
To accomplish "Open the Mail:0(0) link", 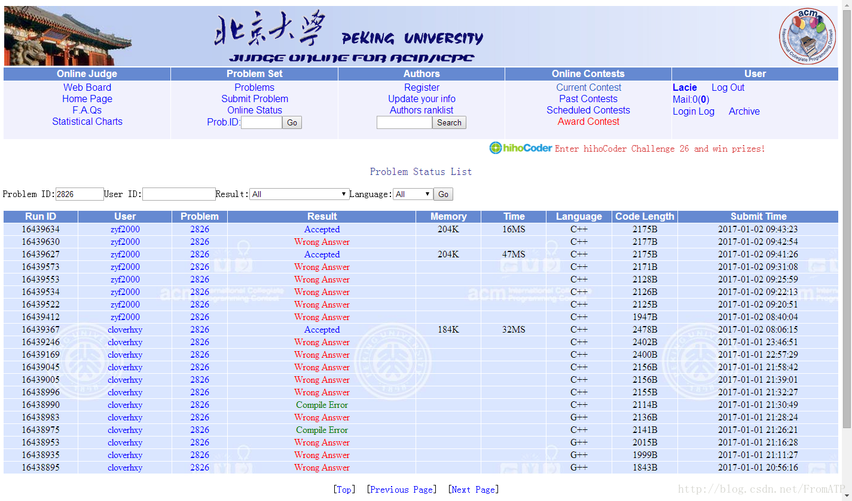I will click(691, 99).
